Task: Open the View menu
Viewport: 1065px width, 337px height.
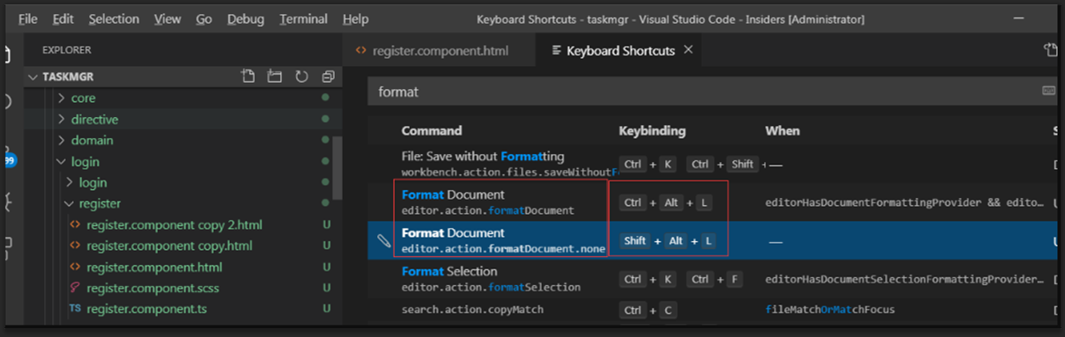Action: click(167, 18)
